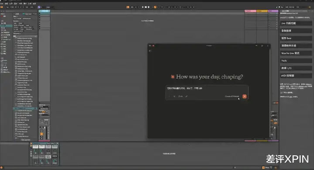Open the plus attachment icon in Claude's input
This screenshot has height=170, width=314.
tap(169, 96)
